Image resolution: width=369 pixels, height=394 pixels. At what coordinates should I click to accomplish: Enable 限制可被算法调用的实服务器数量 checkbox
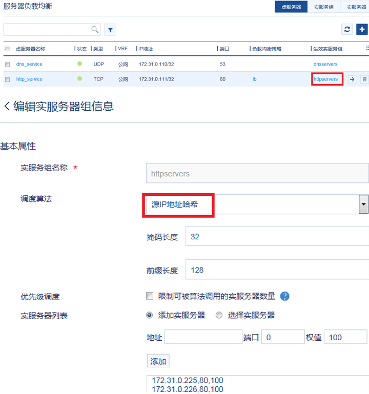(150, 296)
